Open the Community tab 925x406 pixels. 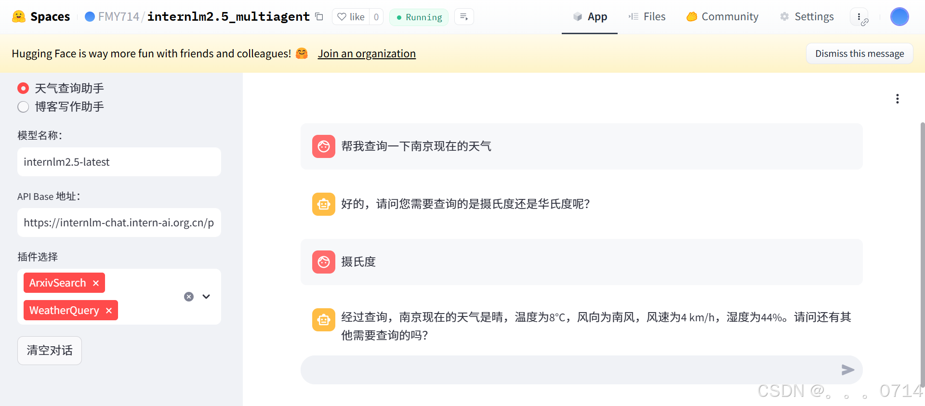(722, 17)
